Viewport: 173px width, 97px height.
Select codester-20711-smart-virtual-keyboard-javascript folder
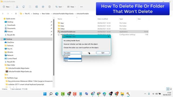click(x=26, y=84)
